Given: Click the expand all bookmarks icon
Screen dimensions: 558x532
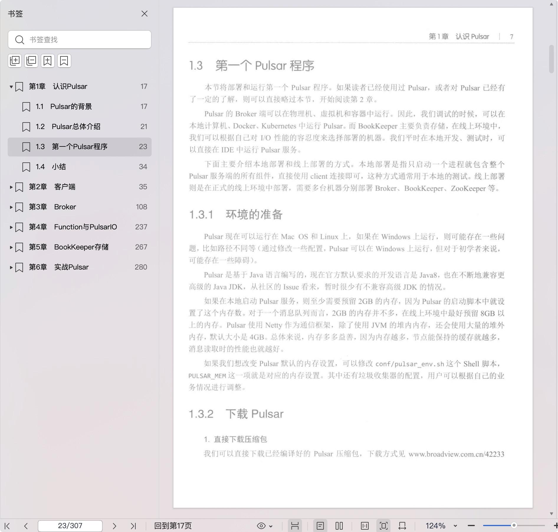Looking at the screenshot, I should click(15, 61).
